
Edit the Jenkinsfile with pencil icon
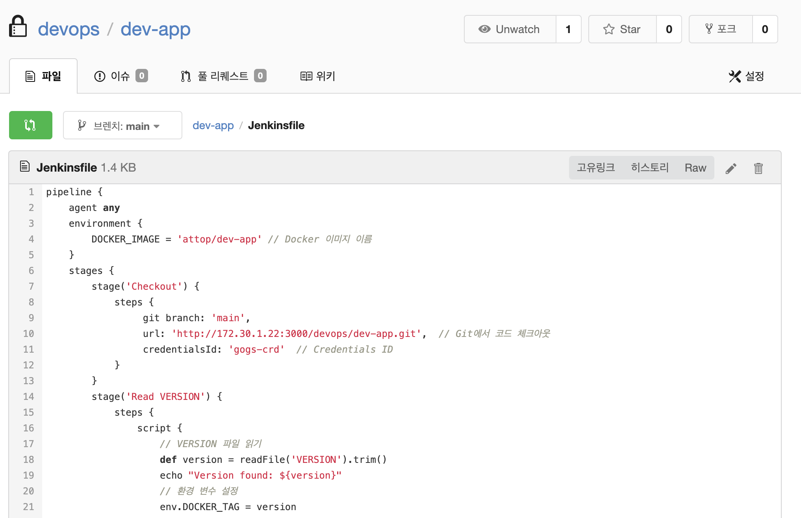point(731,168)
